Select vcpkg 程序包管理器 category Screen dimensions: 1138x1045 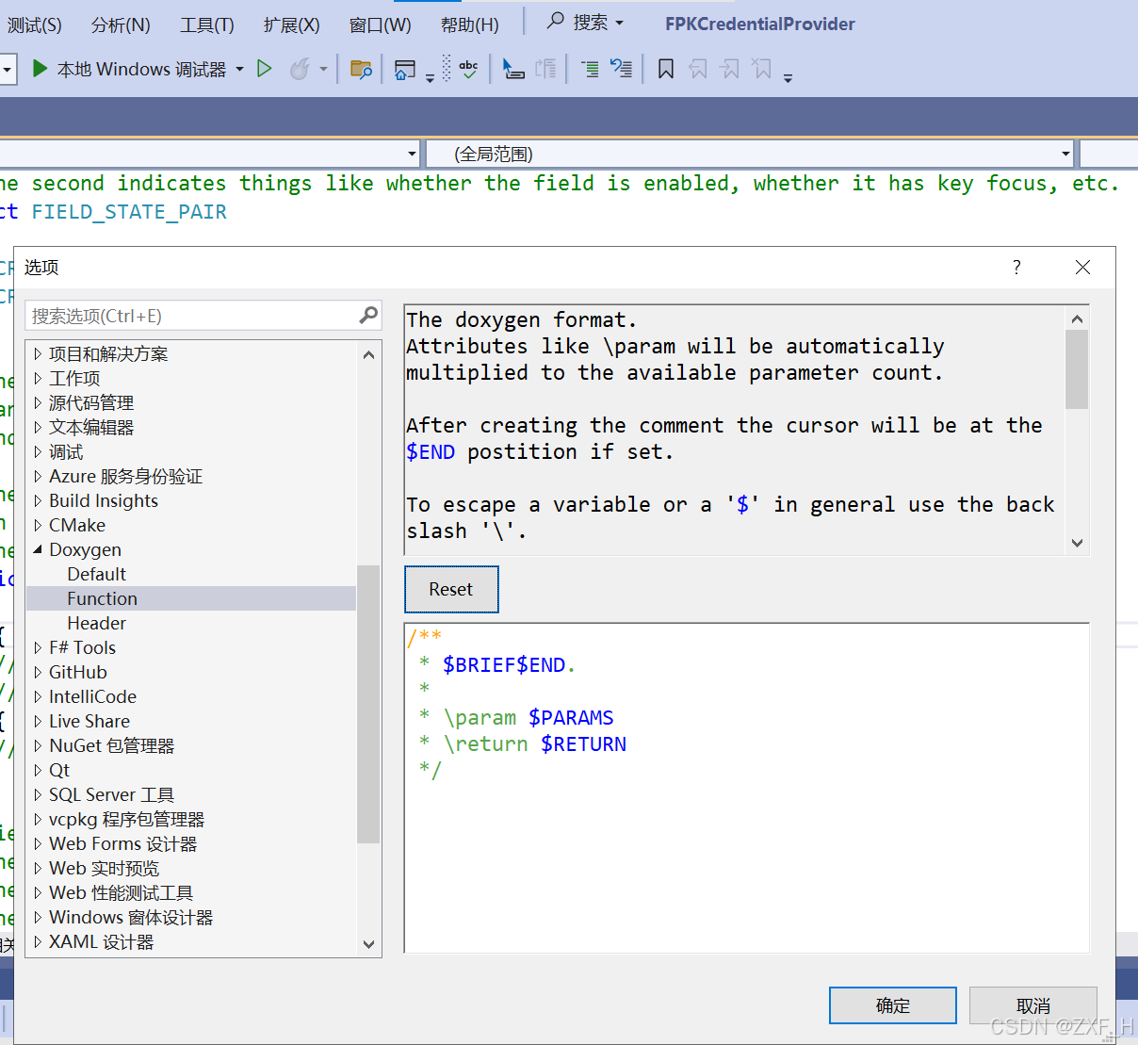click(x=126, y=820)
